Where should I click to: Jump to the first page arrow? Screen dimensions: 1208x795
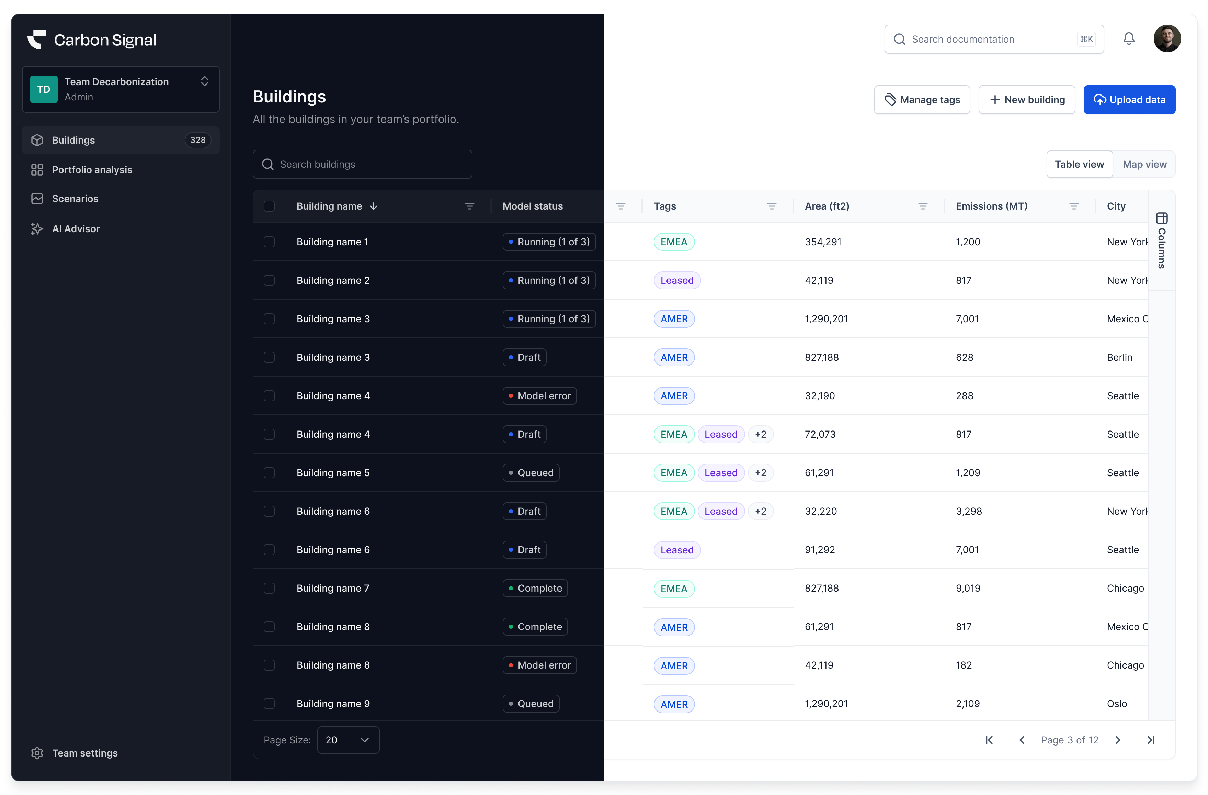989,740
